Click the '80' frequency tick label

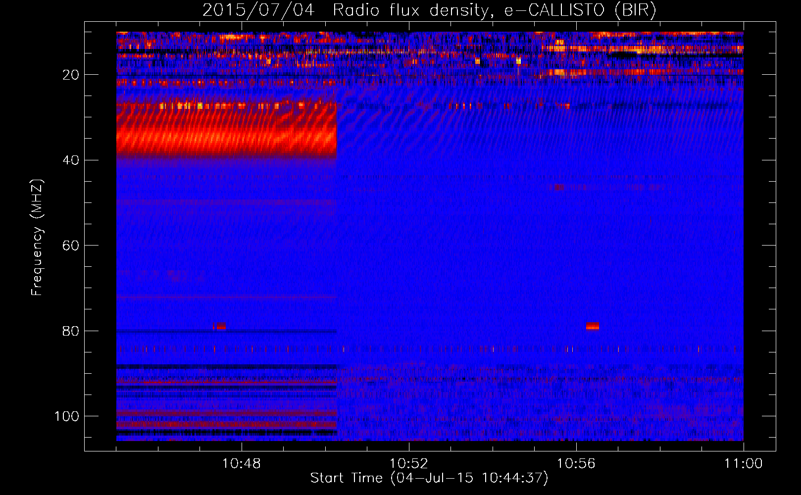(x=71, y=331)
